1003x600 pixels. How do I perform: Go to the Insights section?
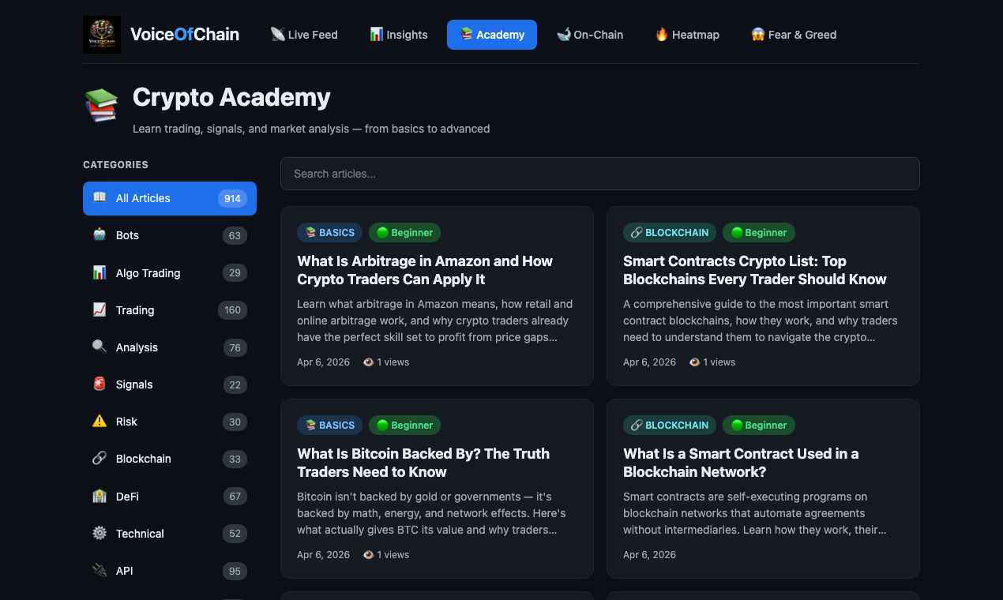pos(398,35)
